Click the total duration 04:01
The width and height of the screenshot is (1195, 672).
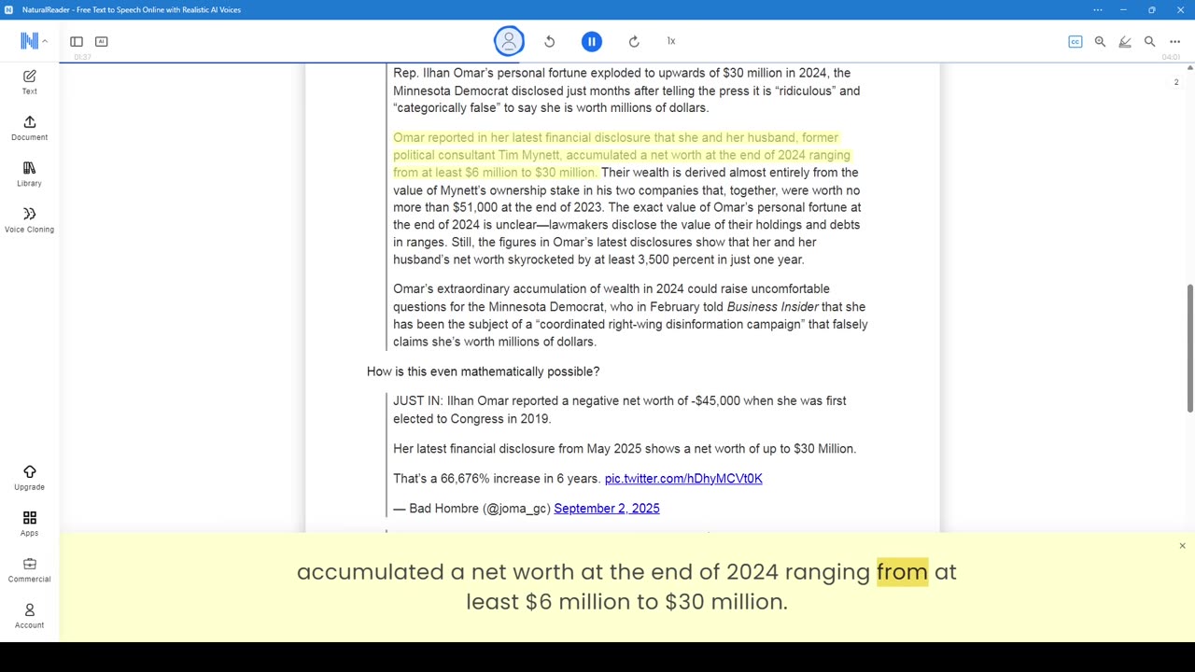pos(1171,58)
